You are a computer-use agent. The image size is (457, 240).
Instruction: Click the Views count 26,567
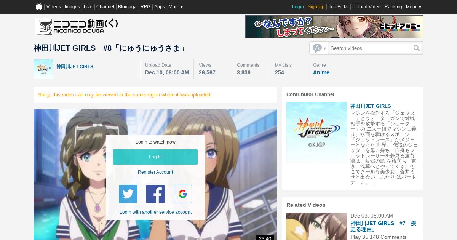[207, 72]
